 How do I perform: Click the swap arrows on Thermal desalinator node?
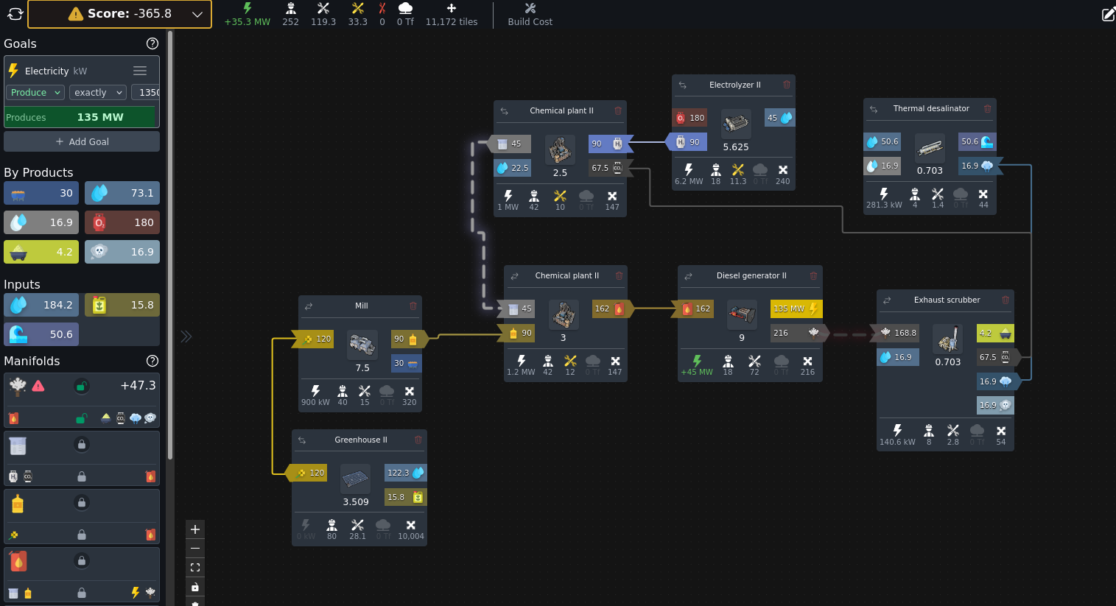874,109
